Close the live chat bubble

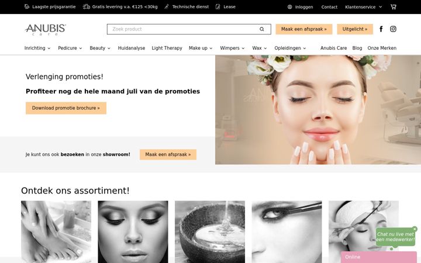[x=415, y=229]
